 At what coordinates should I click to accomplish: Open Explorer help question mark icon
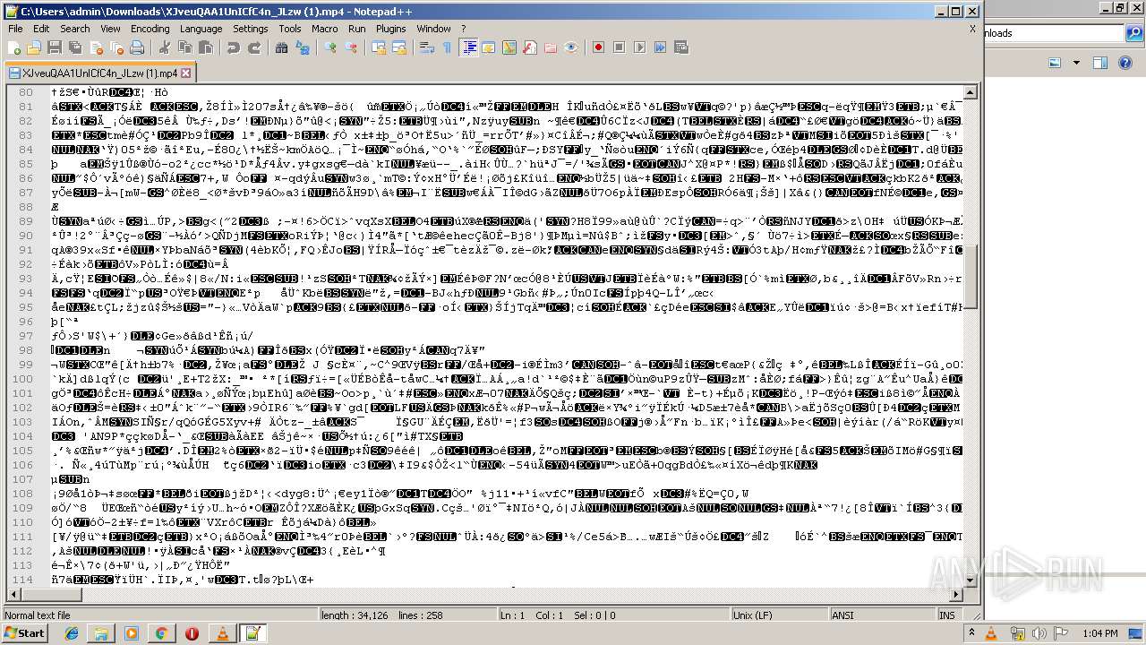(1125, 63)
